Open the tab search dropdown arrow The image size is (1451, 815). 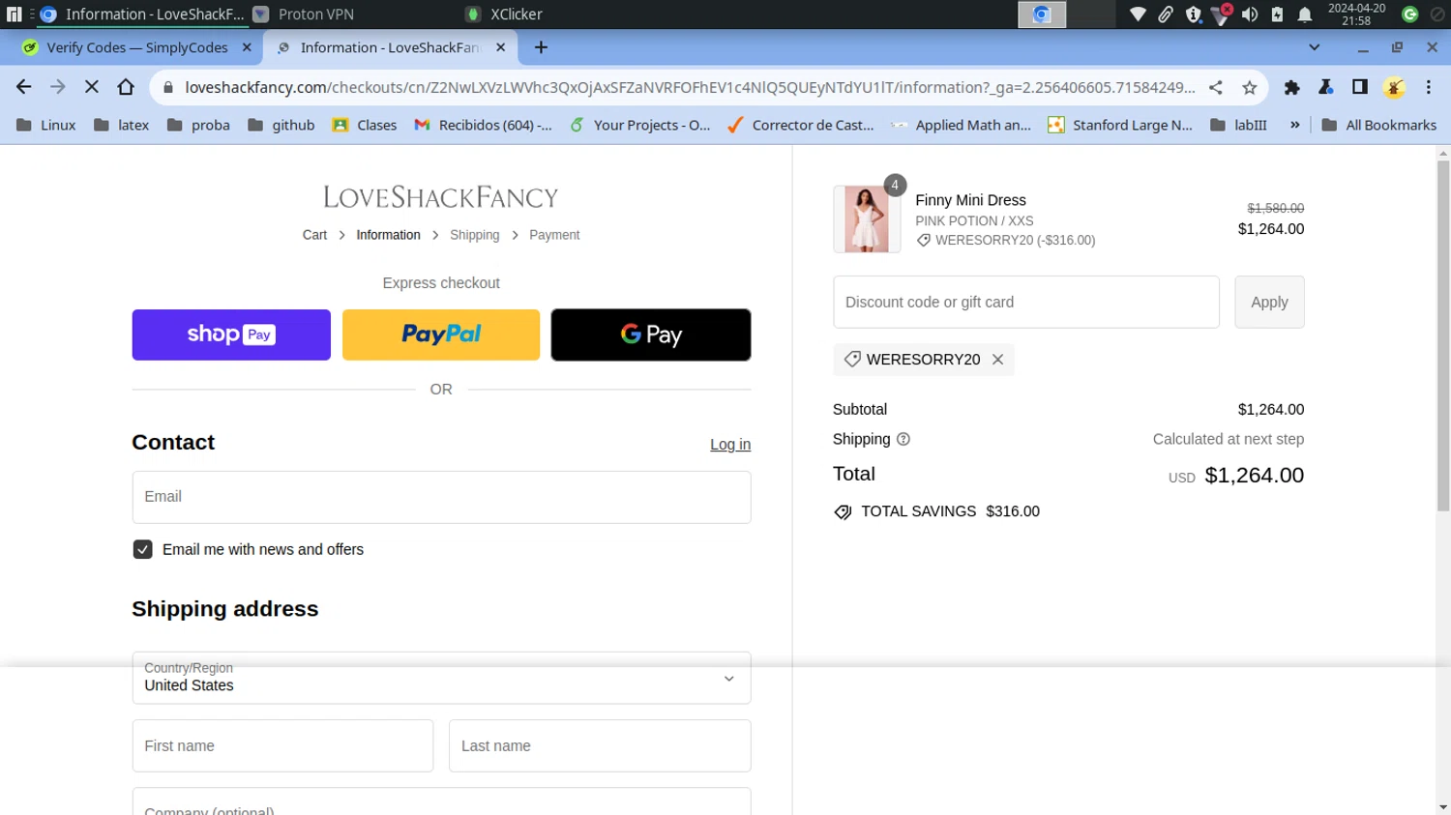pyautogui.click(x=1314, y=47)
